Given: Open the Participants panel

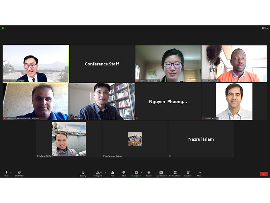Looking at the screenshot, I should (98, 173).
